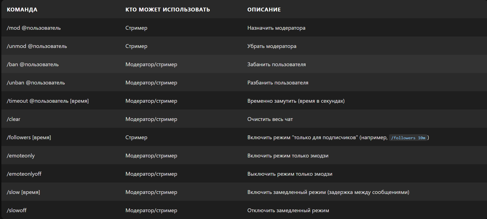This screenshot has height=219, width=487.
Task: Select the /emoteonly command text
Action: tap(21, 156)
